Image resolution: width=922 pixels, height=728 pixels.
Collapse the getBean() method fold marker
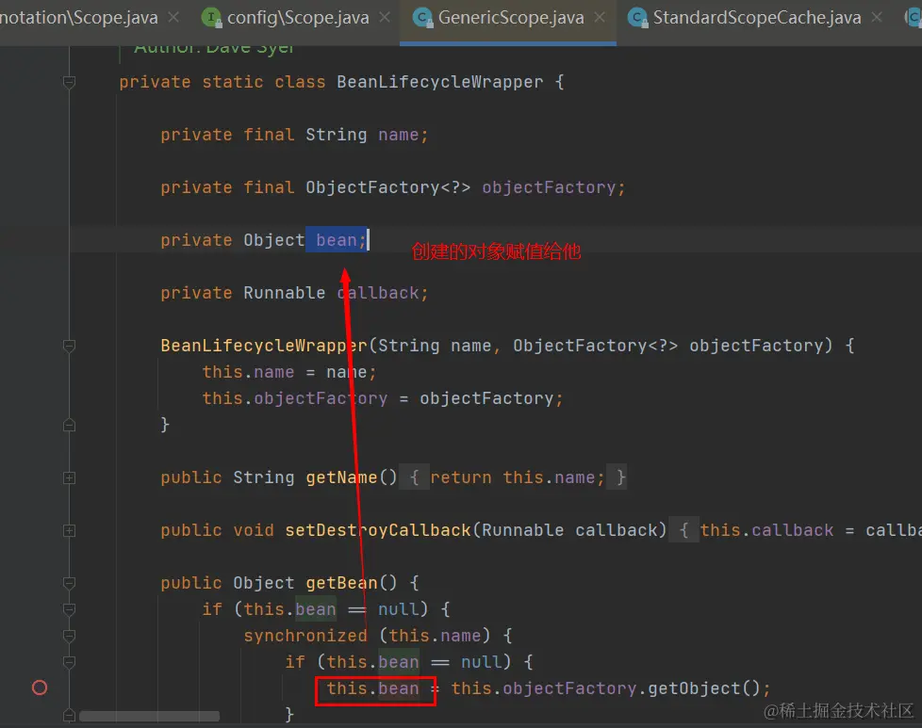(69, 583)
